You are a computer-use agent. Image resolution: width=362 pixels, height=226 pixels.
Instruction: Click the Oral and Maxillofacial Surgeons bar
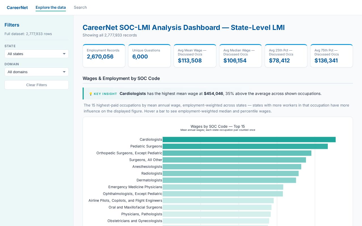click(217, 207)
